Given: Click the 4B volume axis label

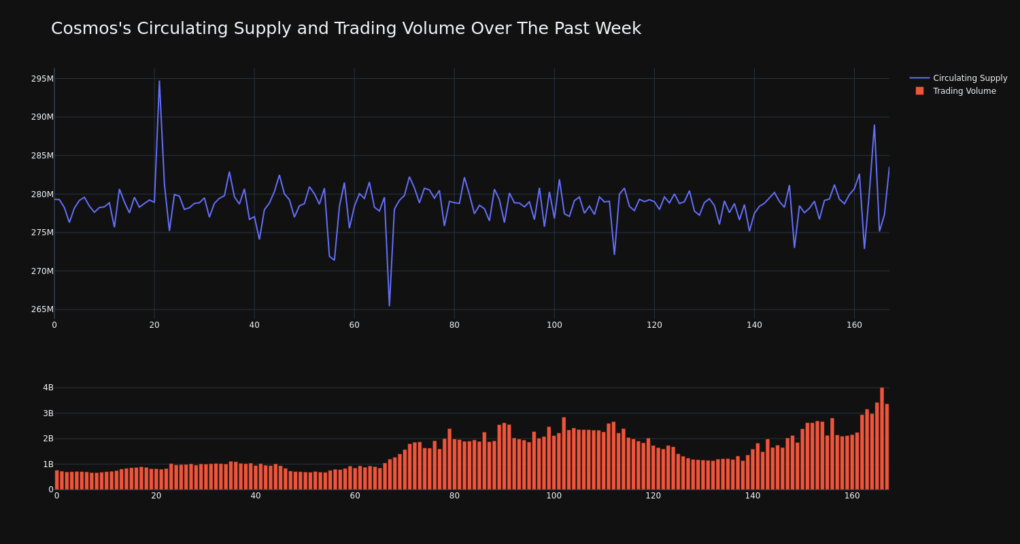Looking at the screenshot, I should tap(48, 388).
